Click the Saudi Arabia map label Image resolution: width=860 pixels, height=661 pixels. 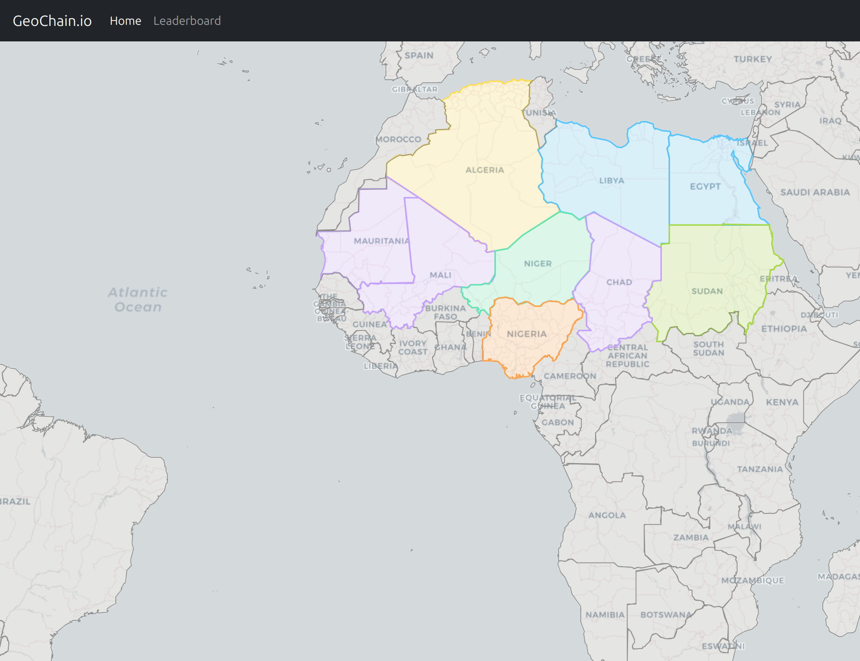point(815,192)
